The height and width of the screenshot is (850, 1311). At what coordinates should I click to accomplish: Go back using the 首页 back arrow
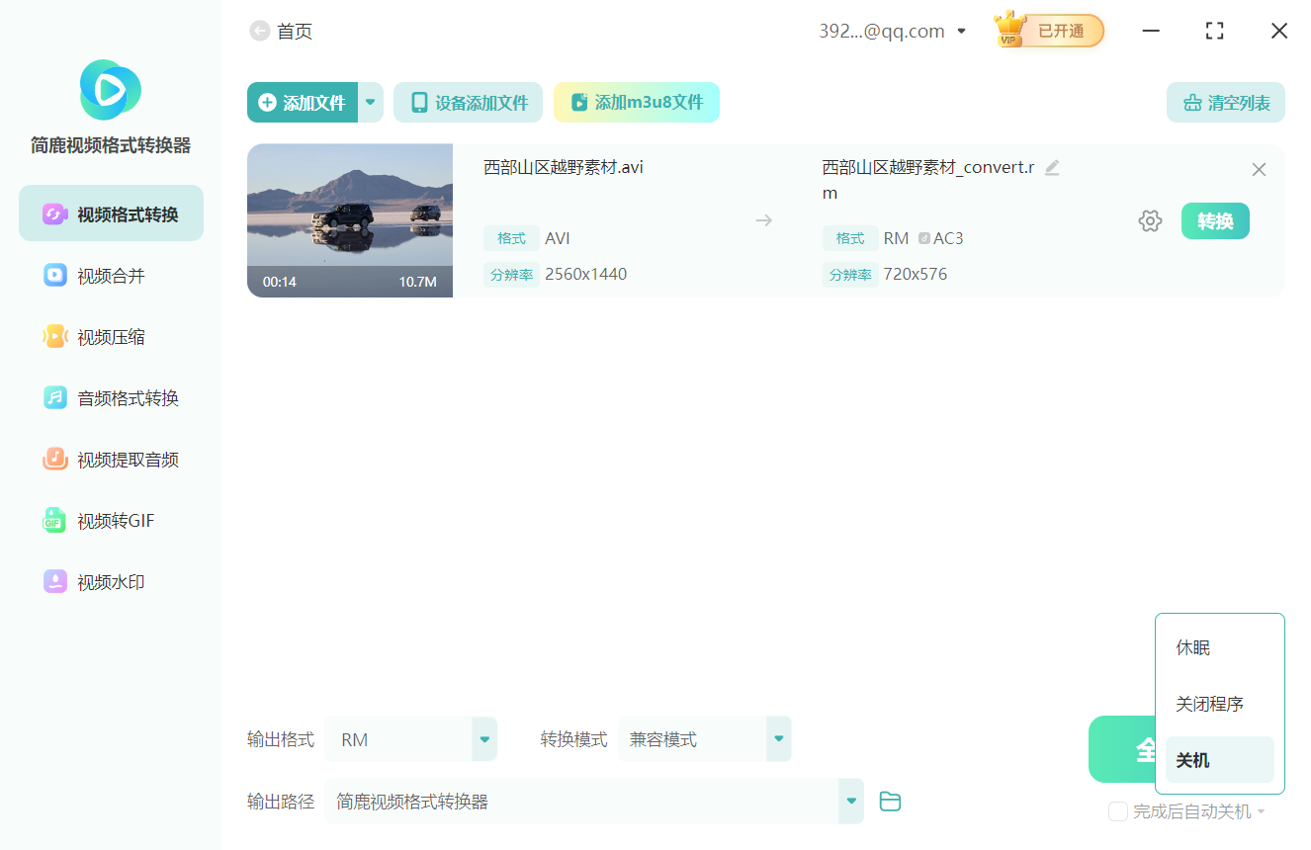(259, 31)
